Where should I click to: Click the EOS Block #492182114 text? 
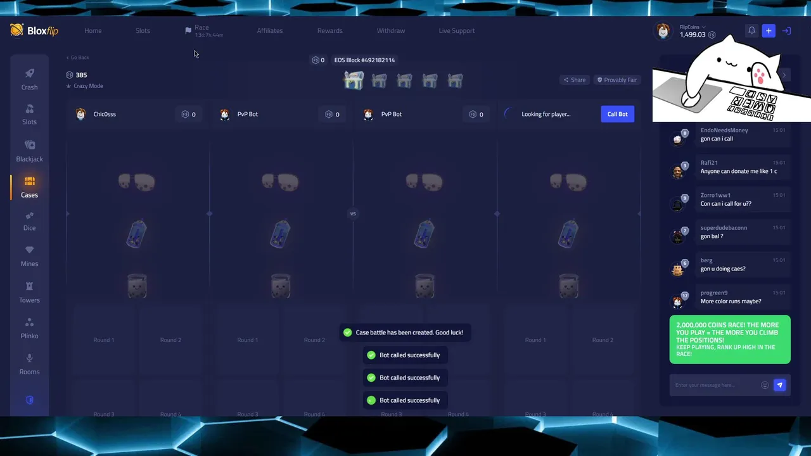point(364,60)
